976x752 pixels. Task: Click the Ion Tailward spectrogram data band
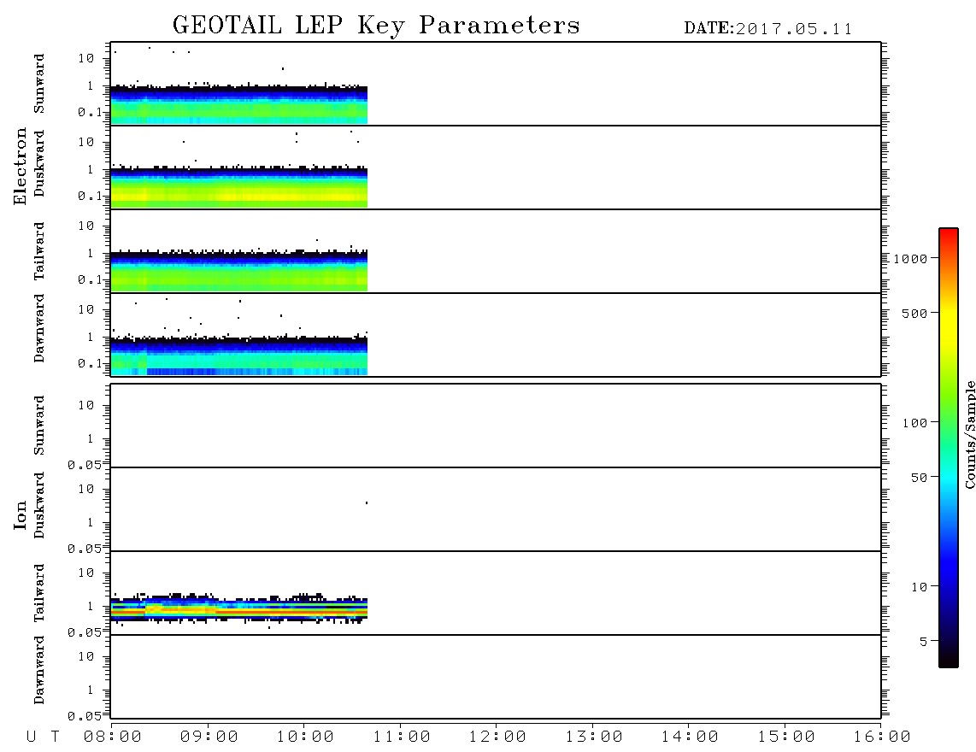[239, 608]
